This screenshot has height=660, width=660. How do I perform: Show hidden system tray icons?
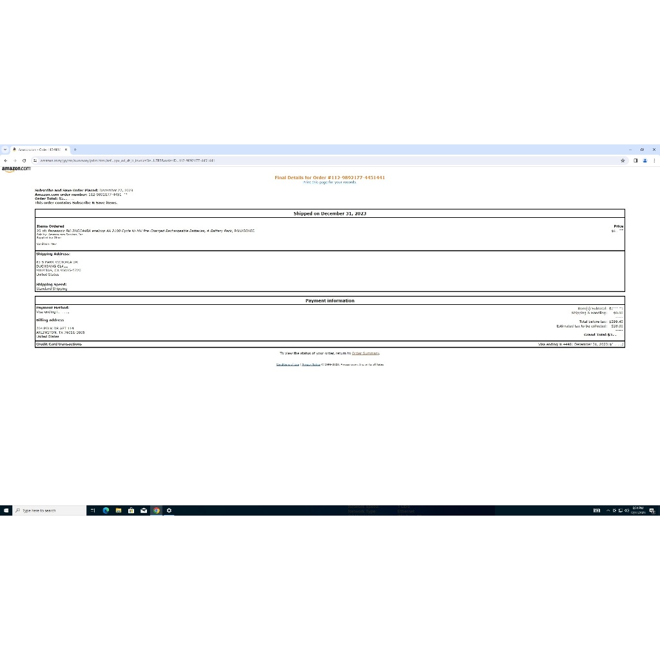tap(607, 510)
